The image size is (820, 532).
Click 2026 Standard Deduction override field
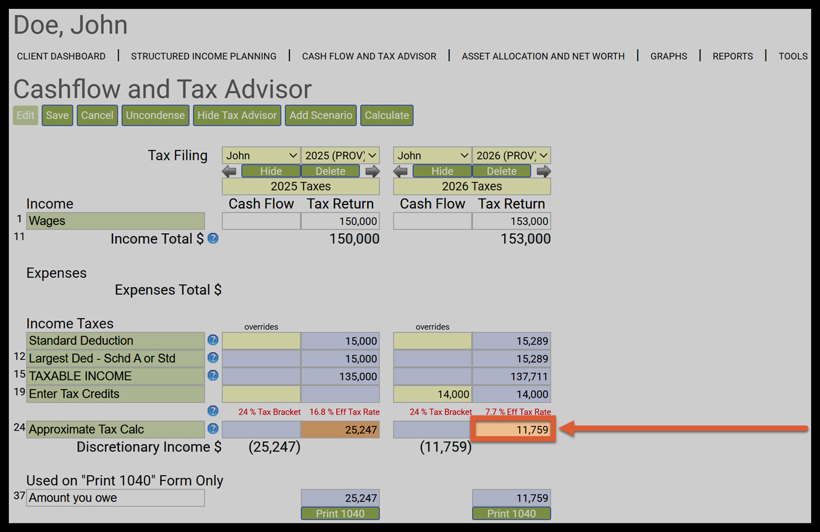[x=432, y=340]
